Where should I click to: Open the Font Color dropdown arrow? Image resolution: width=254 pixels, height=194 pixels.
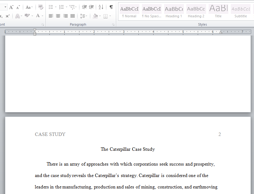(42, 16)
